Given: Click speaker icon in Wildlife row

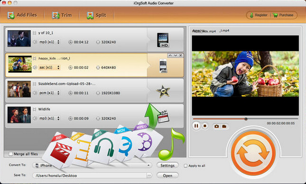Looking at the screenshot, I should pyautogui.click(x=35, y=118).
